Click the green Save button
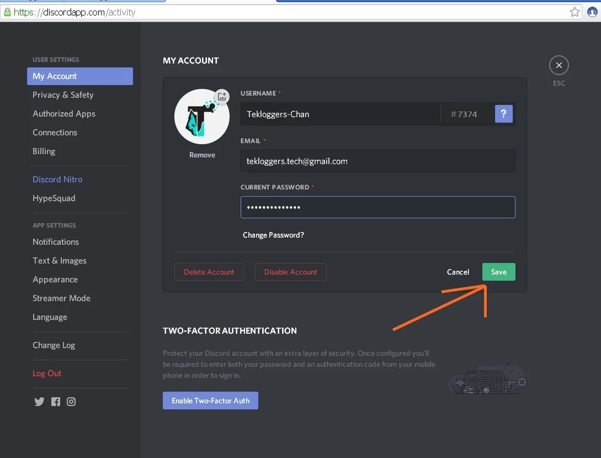Viewport: 601px width, 458px height. point(499,272)
